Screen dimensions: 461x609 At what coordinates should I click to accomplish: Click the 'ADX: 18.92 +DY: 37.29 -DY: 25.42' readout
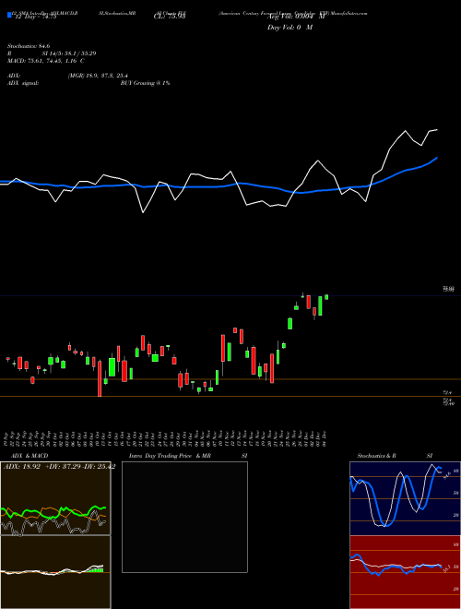tap(59, 467)
